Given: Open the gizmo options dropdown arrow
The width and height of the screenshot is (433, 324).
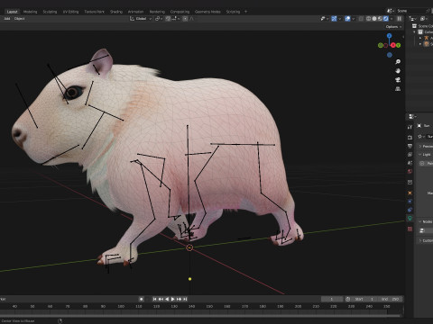Looking at the screenshot, I should pos(340,19).
